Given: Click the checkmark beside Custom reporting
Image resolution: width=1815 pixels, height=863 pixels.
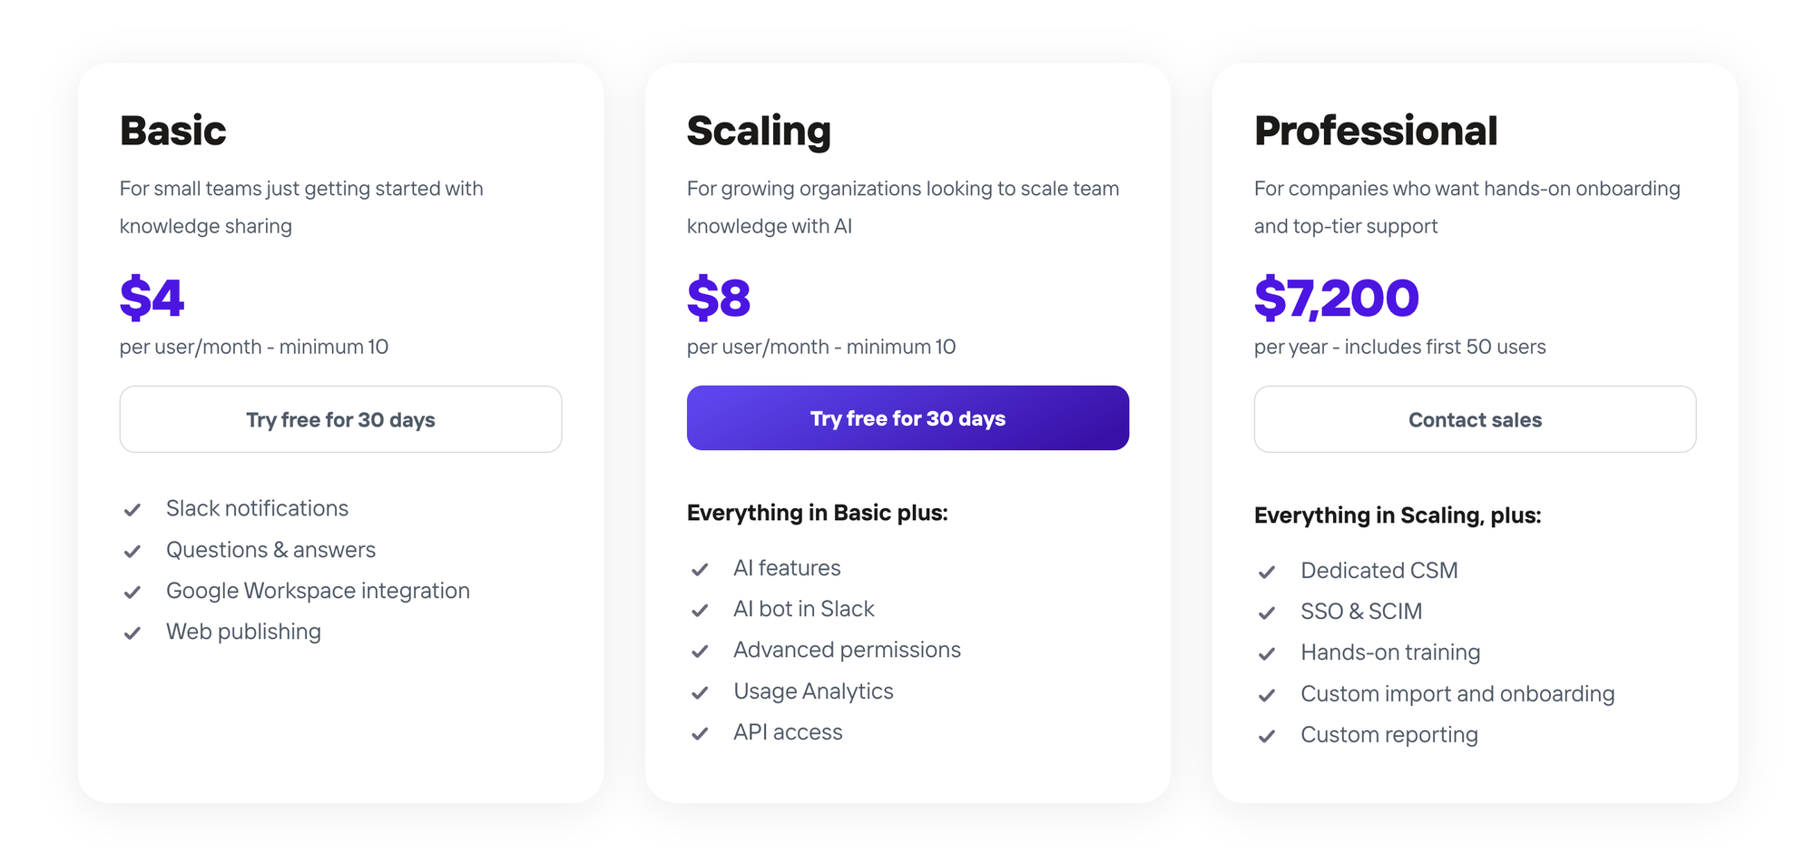Looking at the screenshot, I should tap(1267, 736).
